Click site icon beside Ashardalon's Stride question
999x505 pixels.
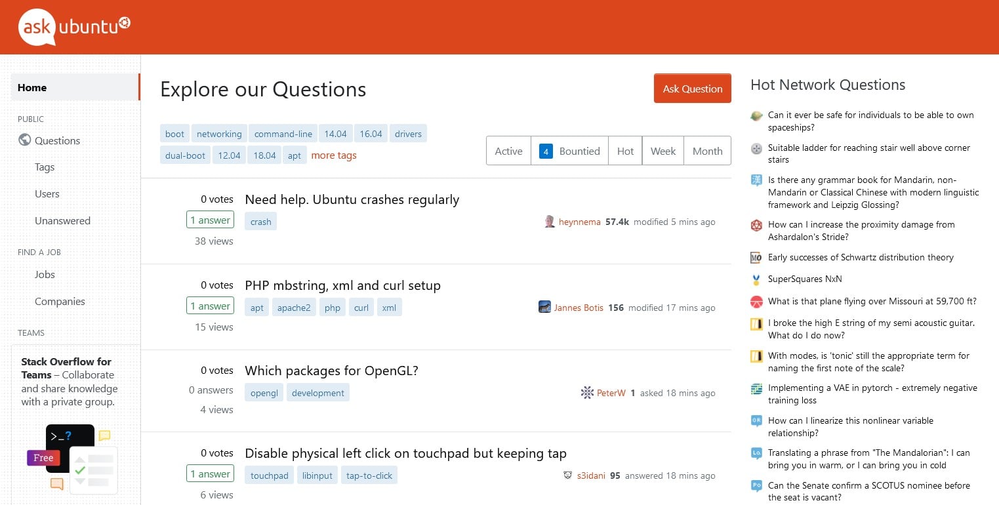tap(756, 225)
